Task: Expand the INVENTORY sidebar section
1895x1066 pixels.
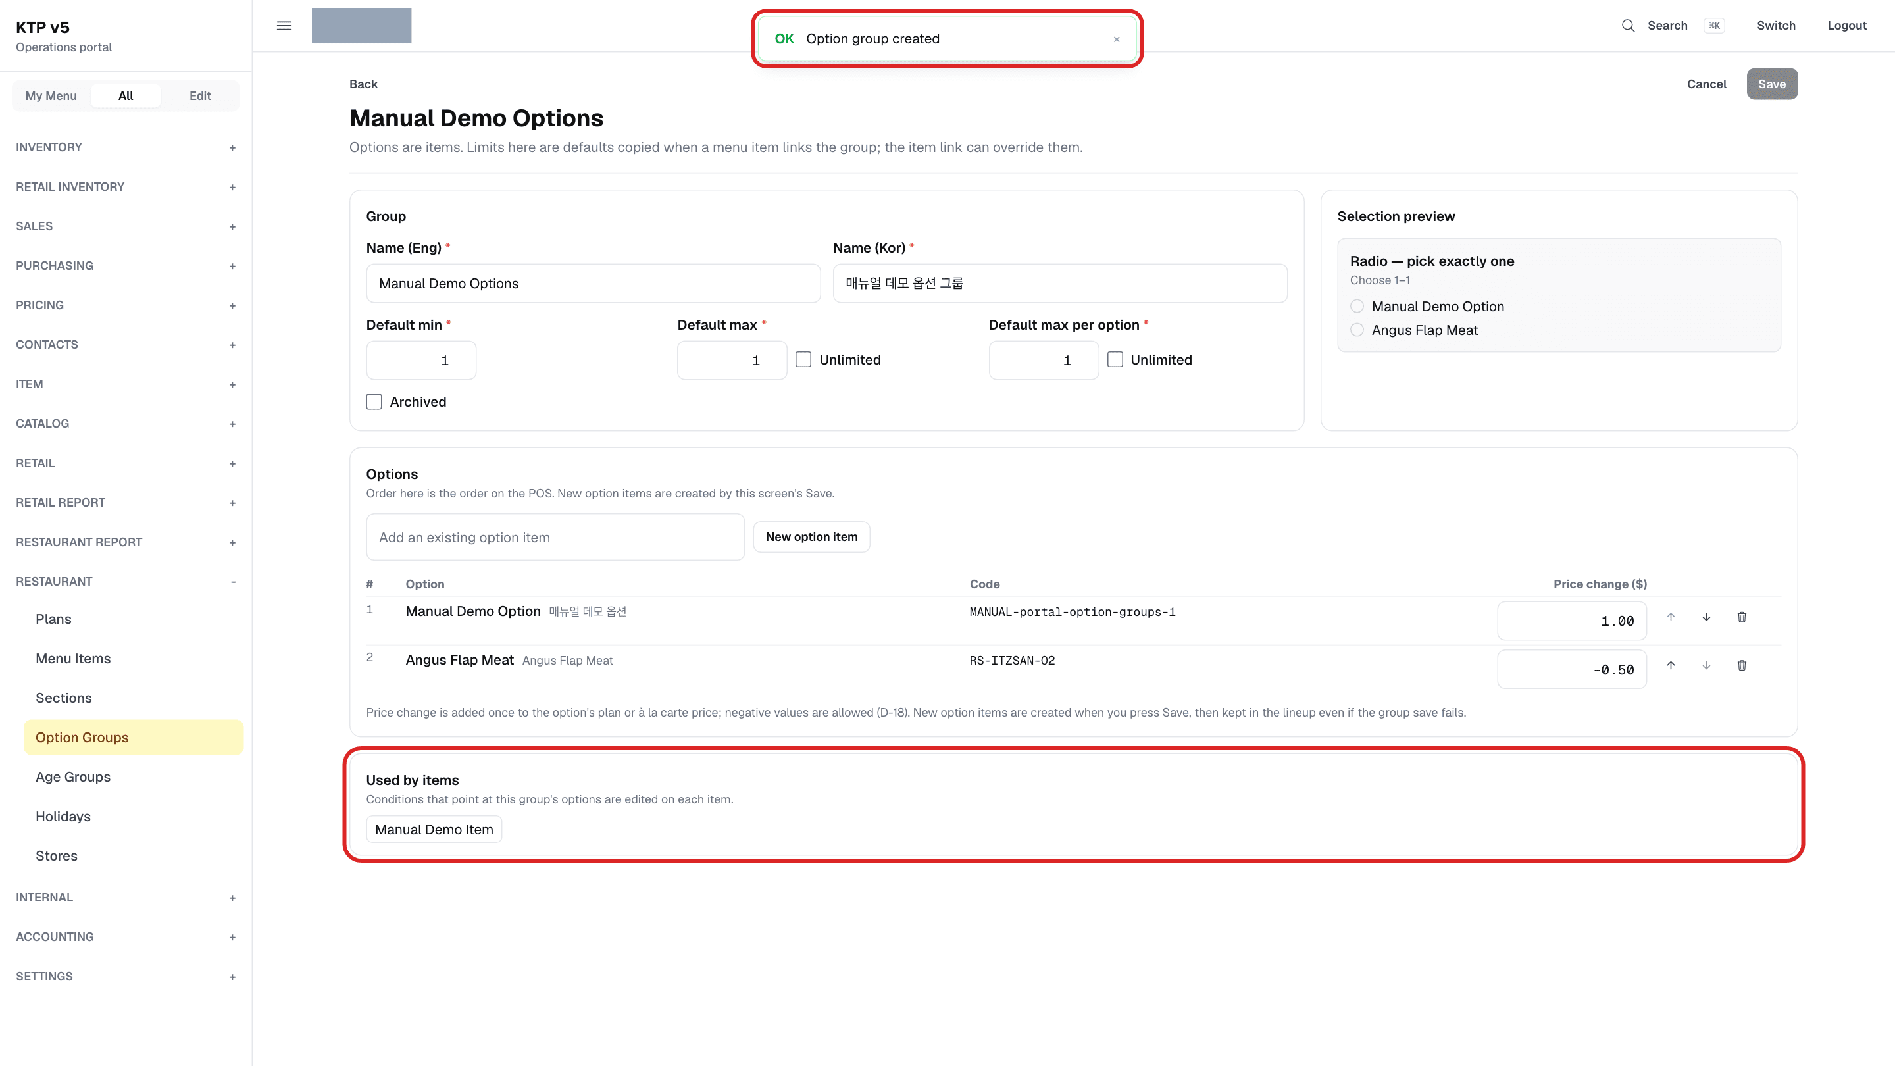Action: tap(126, 147)
